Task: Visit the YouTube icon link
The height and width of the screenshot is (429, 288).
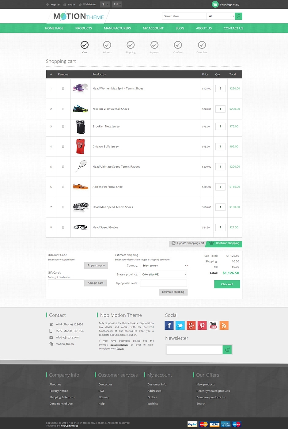Action: coord(213,325)
